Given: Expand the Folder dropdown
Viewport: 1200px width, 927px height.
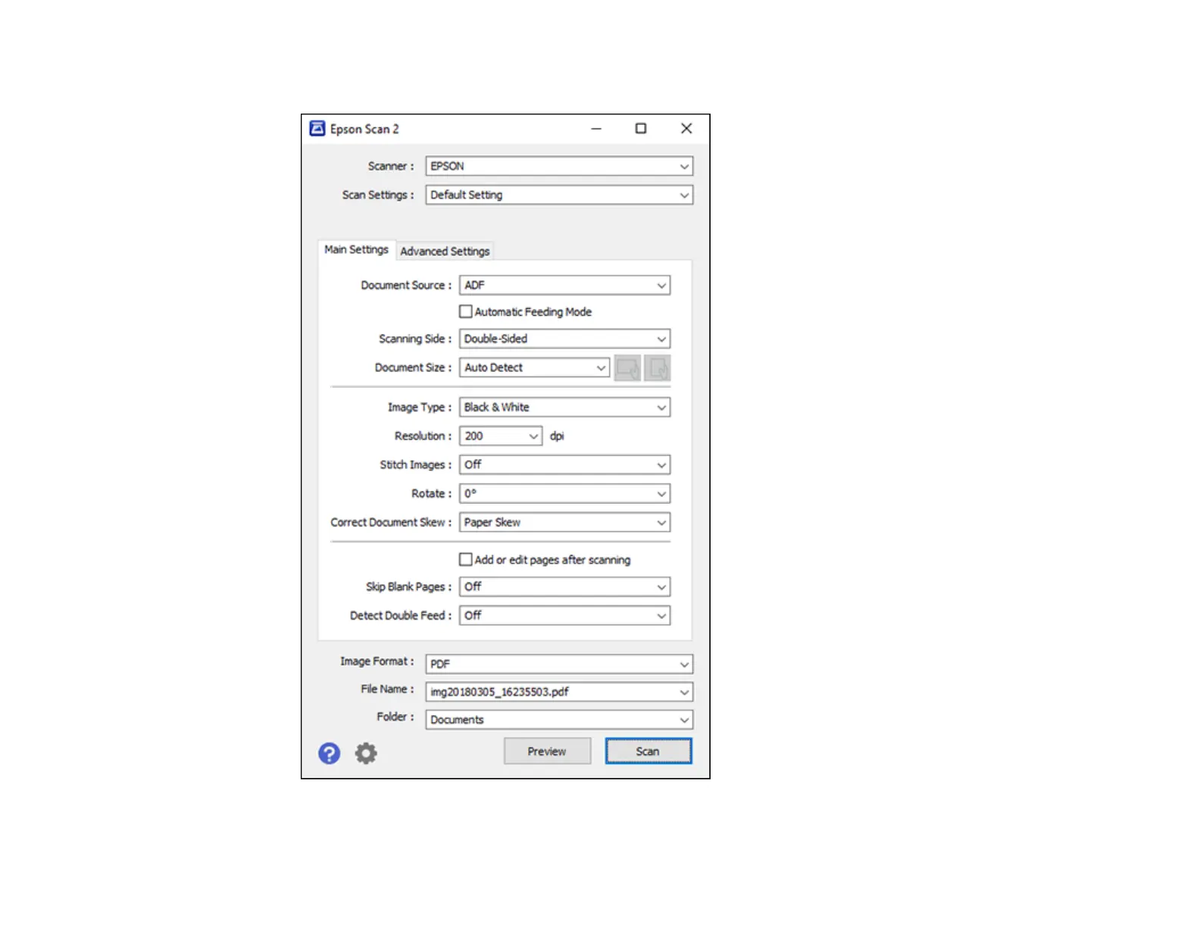Looking at the screenshot, I should click(x=559, y=719).
